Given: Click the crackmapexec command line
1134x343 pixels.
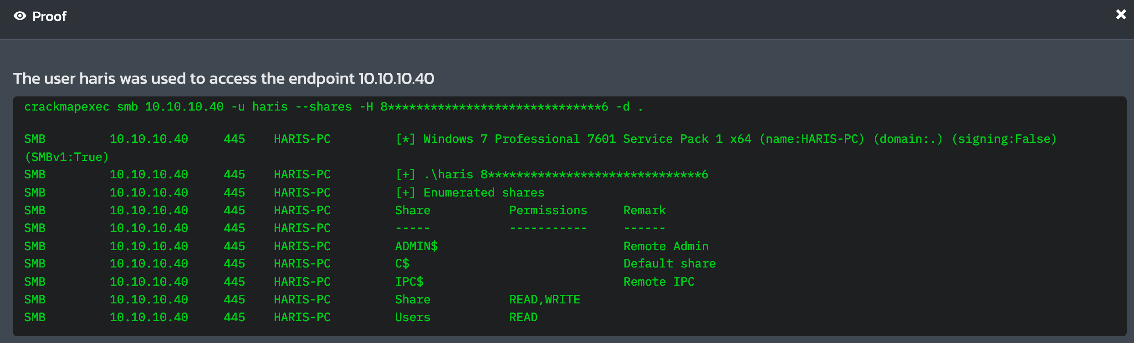Looking at the screenshot, I should pos(333,107).
